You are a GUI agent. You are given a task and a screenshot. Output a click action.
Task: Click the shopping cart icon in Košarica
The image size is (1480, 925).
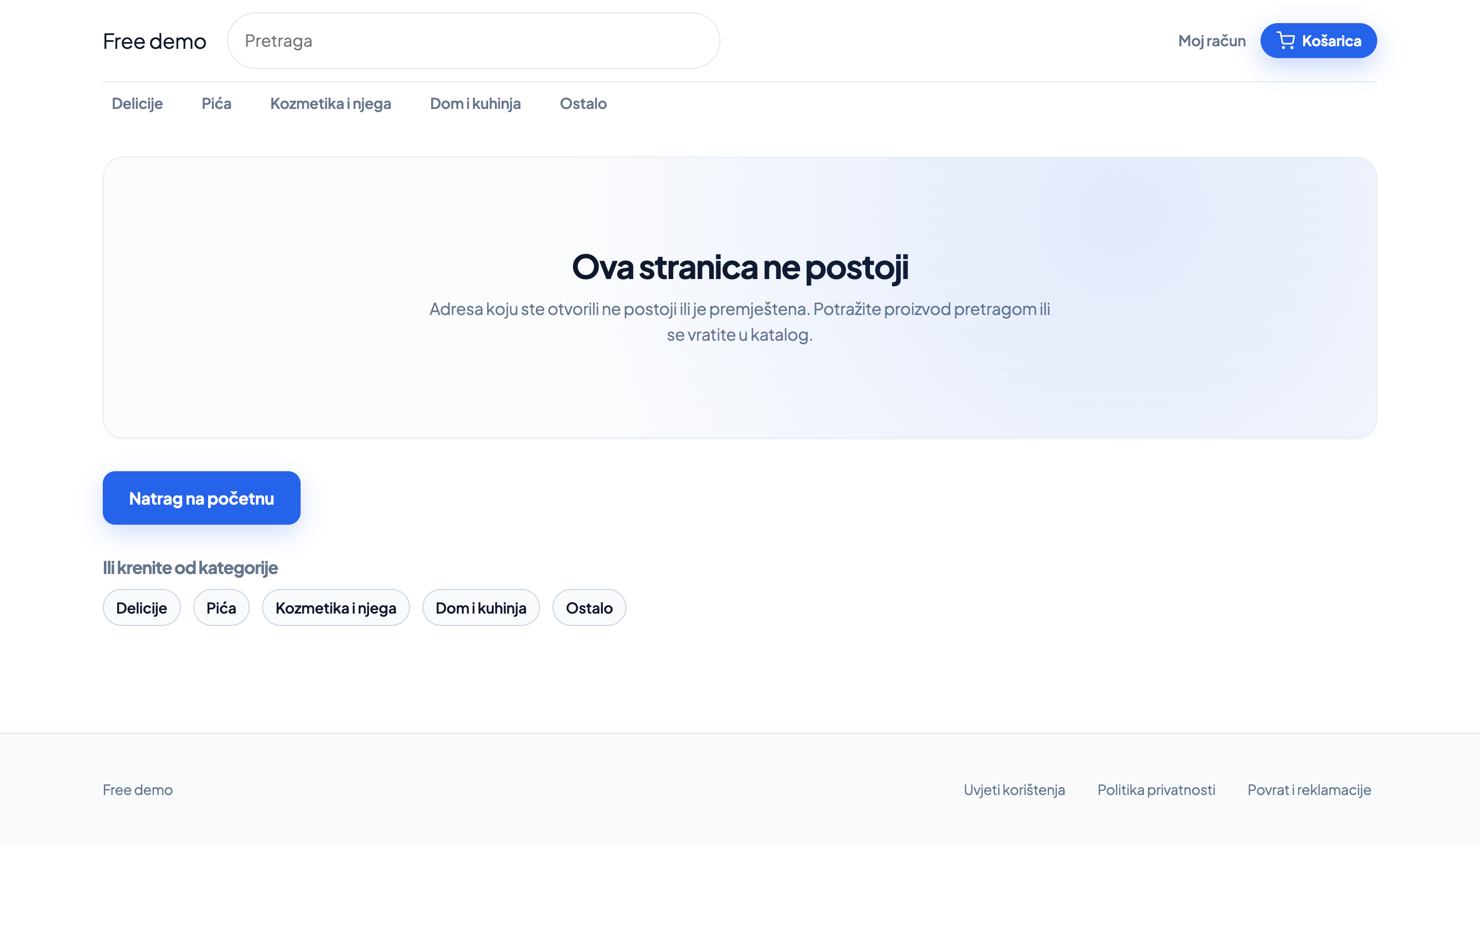tap(1286, 41)
